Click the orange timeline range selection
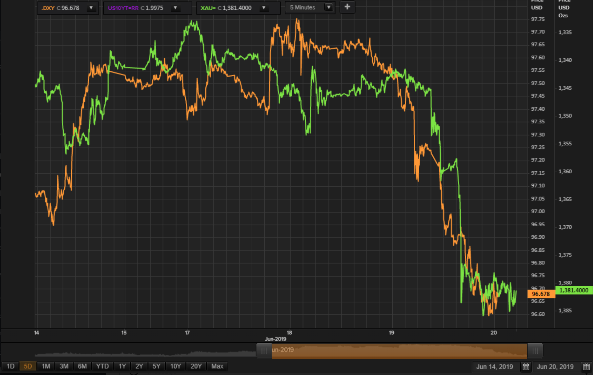 point(399,351)
